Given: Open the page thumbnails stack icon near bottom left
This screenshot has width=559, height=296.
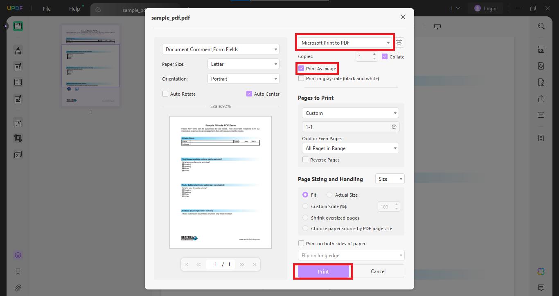Looking at the screenshot, I should (x=18, y=255).
